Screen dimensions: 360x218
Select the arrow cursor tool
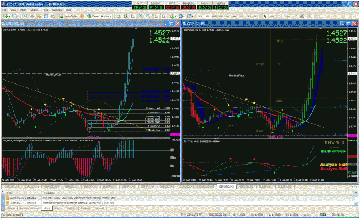265,16
